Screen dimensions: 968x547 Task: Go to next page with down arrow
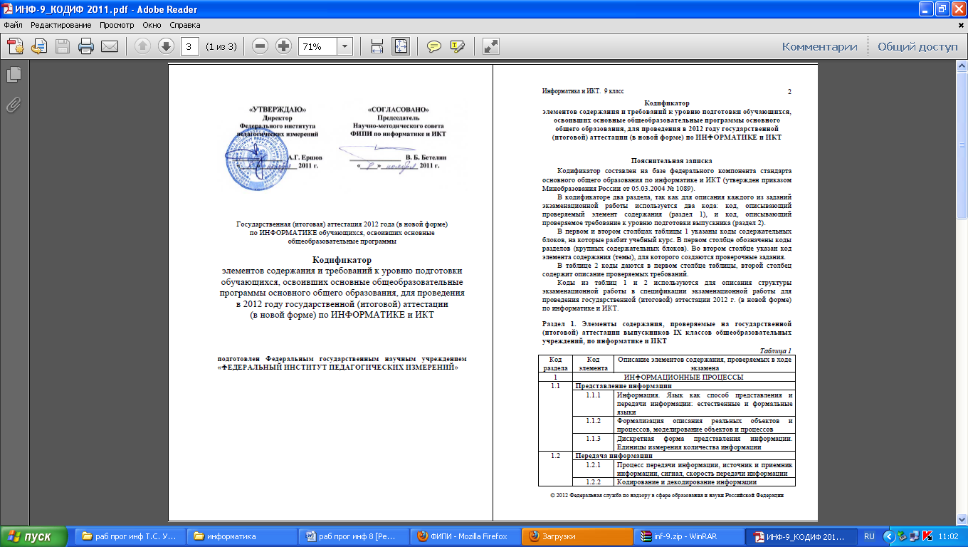pos(165,46)
